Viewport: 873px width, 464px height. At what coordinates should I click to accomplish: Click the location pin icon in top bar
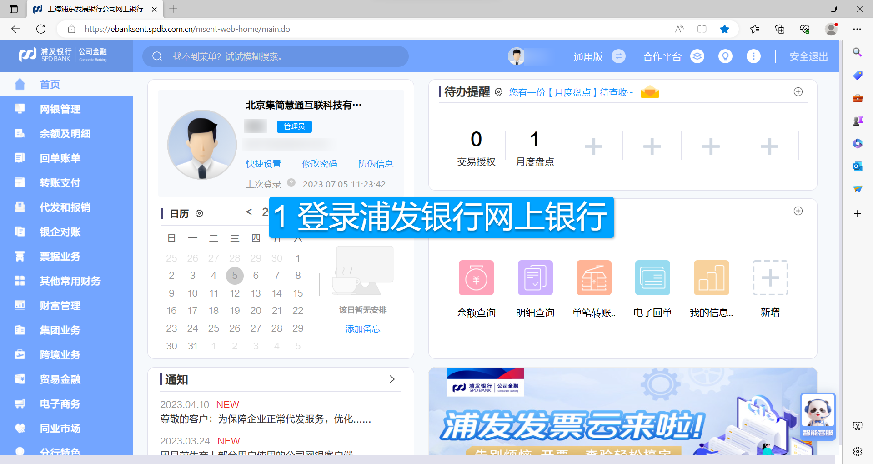725,56
